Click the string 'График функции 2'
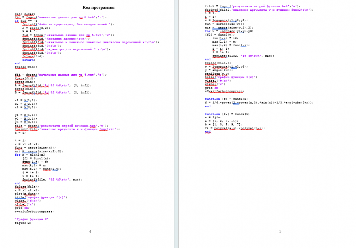Image resolution: width=356 pixels, height=248 pixels. point(32,219)
